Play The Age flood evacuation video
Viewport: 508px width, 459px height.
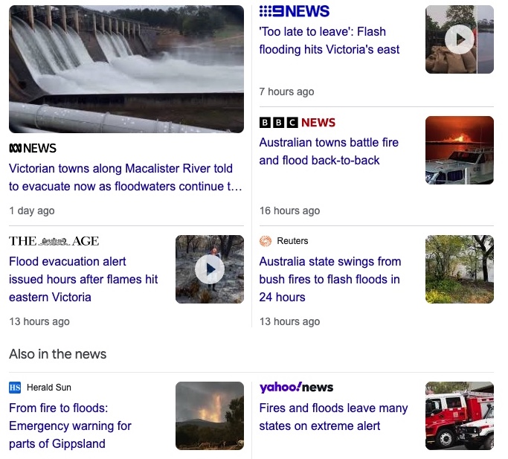(x=210, y=269)
